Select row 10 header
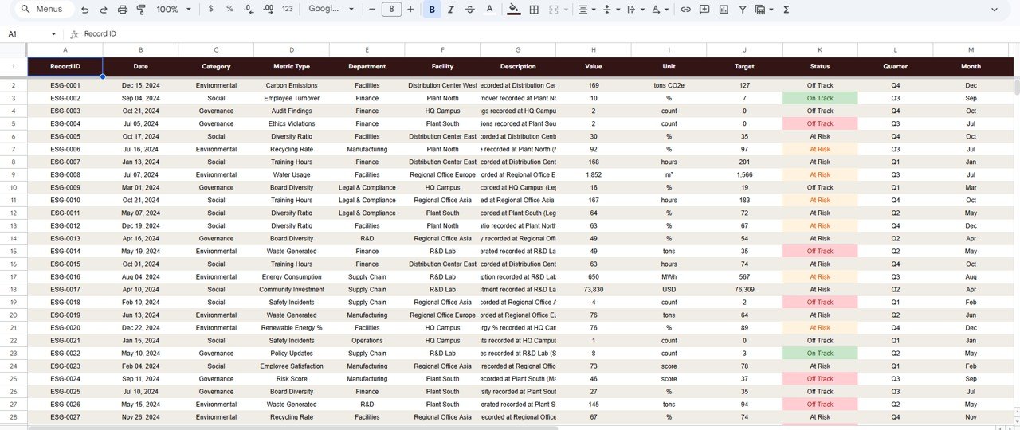Image resolution: width=1020 pixels, height=430 pixels. point(14,187)
